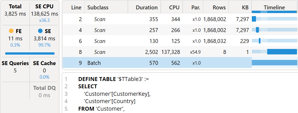Image resolution: width=298 pixels, height=113 pixels.
Task: Click the blue SE indicator dot
Action: pyautogui.click(x=40, y=31)
